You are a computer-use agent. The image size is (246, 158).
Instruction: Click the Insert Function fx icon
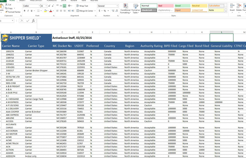33,21
